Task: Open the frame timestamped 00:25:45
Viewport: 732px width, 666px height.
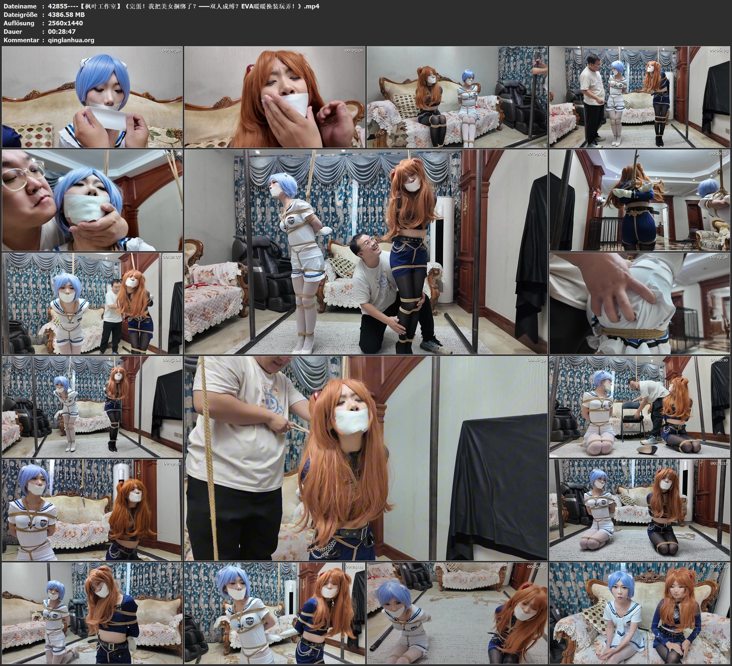Action: tap(457, 613)
